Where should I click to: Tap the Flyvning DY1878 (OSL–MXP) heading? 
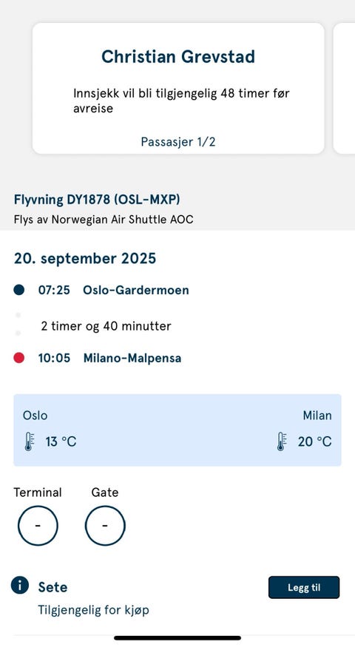click(x=97, y=200)
